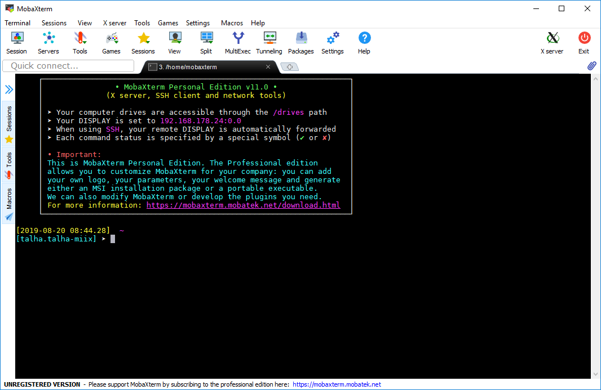
Task: Click 'UNREGISTERED VERSION' status text
Action: point(42,384)
